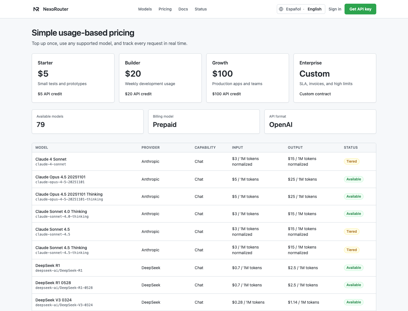Switch language to English
This screenshot has width=408, height=311.
coord(314,9)
